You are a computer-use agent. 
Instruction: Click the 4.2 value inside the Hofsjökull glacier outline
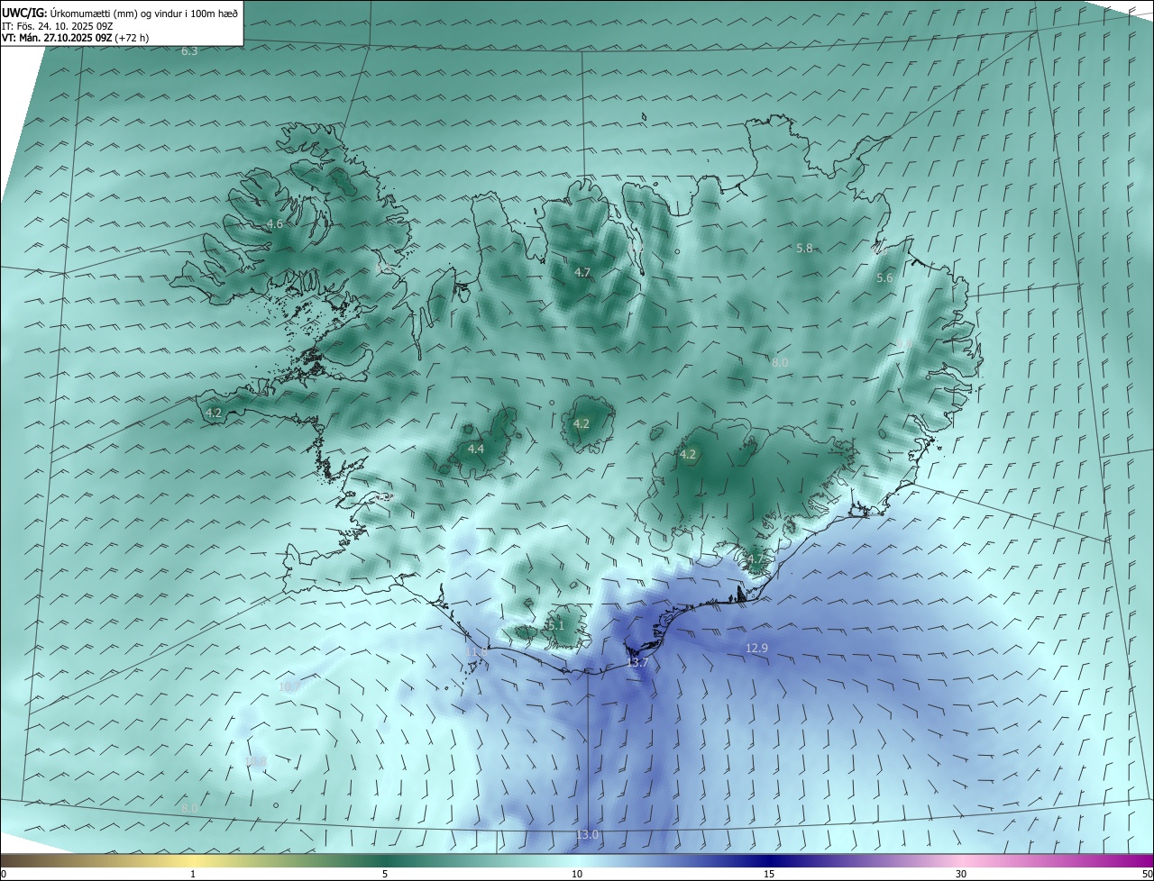pos(582,423)
